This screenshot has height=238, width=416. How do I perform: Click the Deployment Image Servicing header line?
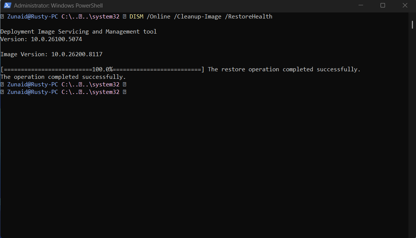point(79,32)
